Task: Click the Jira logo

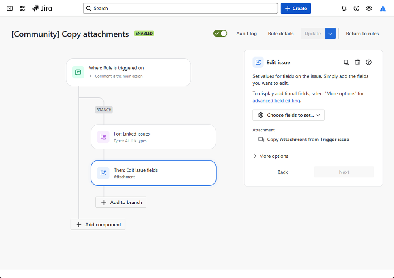Action: click(42, 9)
